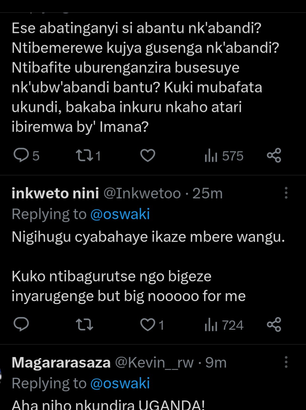The height and width of the screenshot is (410, 306).
Task: Open inkweto nini's profile name
Action: (55, 194)
